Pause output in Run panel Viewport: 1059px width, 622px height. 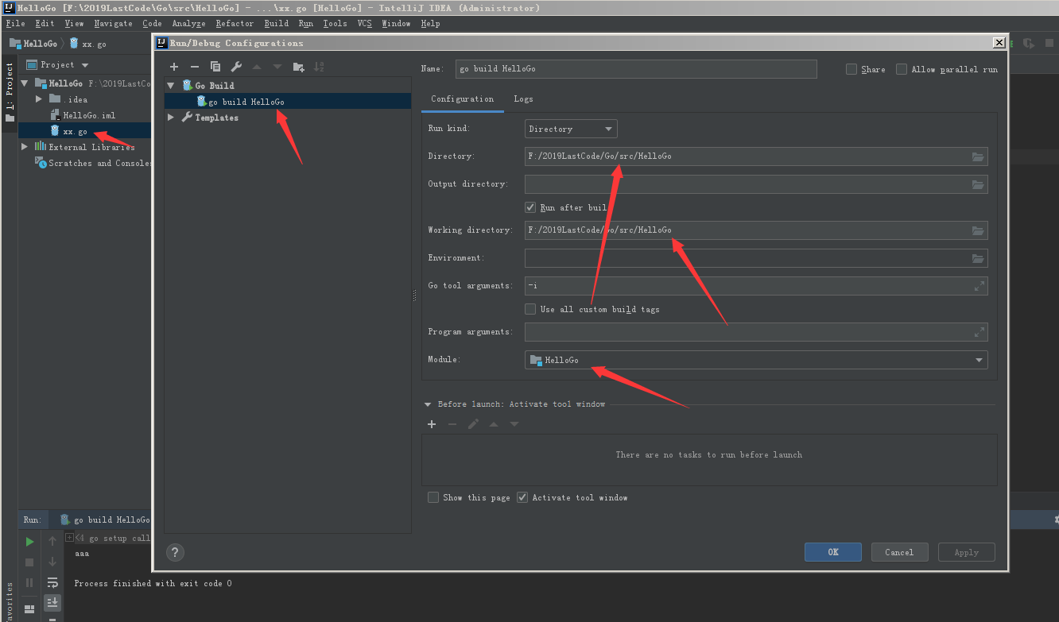[x=29, y=583]
